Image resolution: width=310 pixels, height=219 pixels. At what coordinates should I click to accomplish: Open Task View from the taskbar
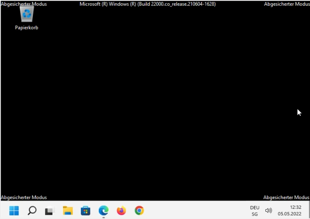tap(49, 211)
